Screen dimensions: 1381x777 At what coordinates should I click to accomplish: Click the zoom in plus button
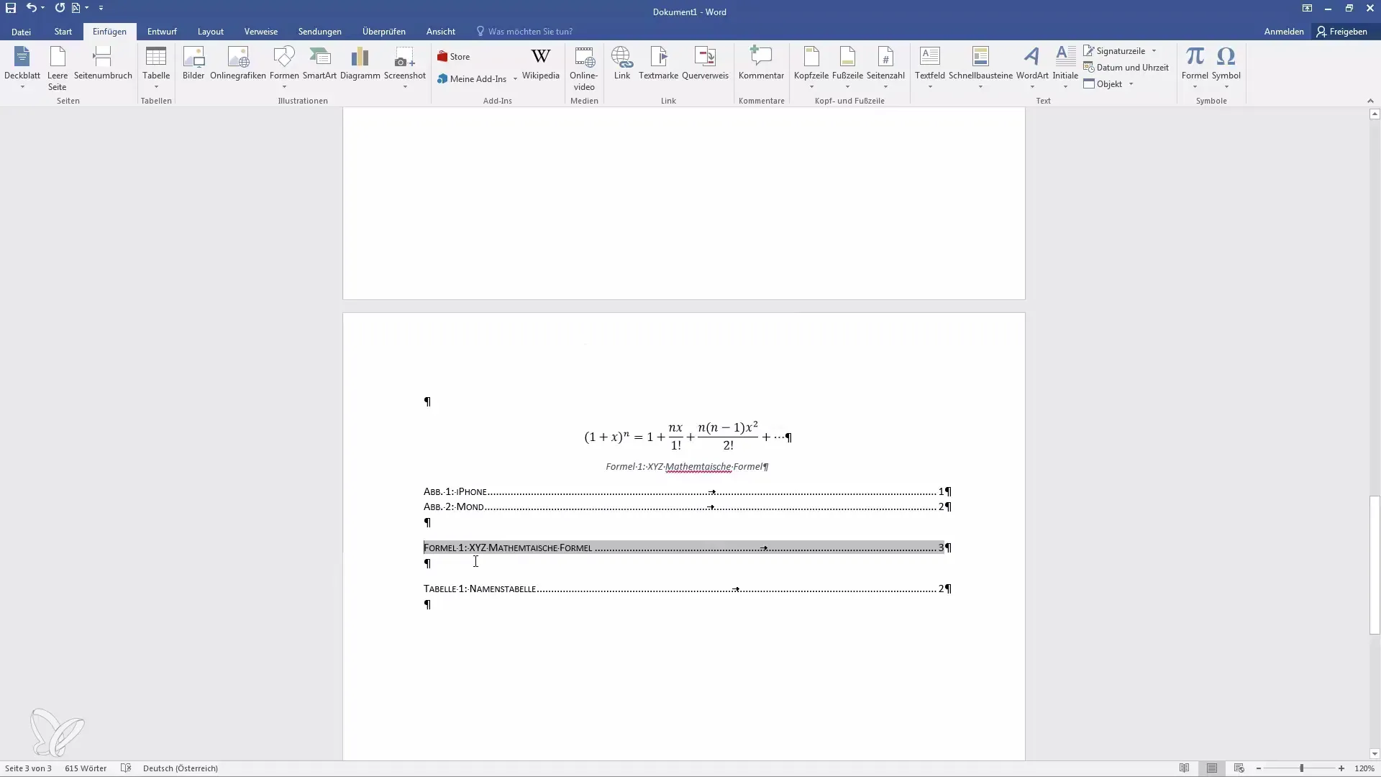(1341, 768)
